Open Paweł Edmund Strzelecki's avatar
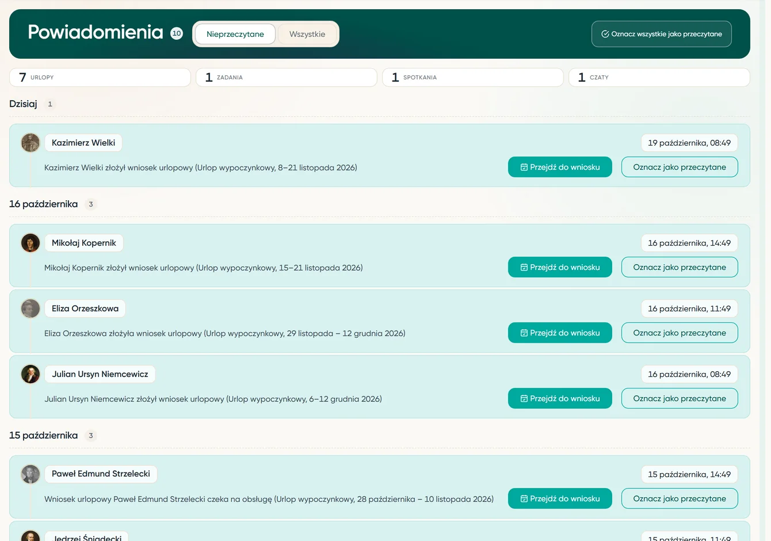Screen dimensions: 771x541 tap(30, 474)
